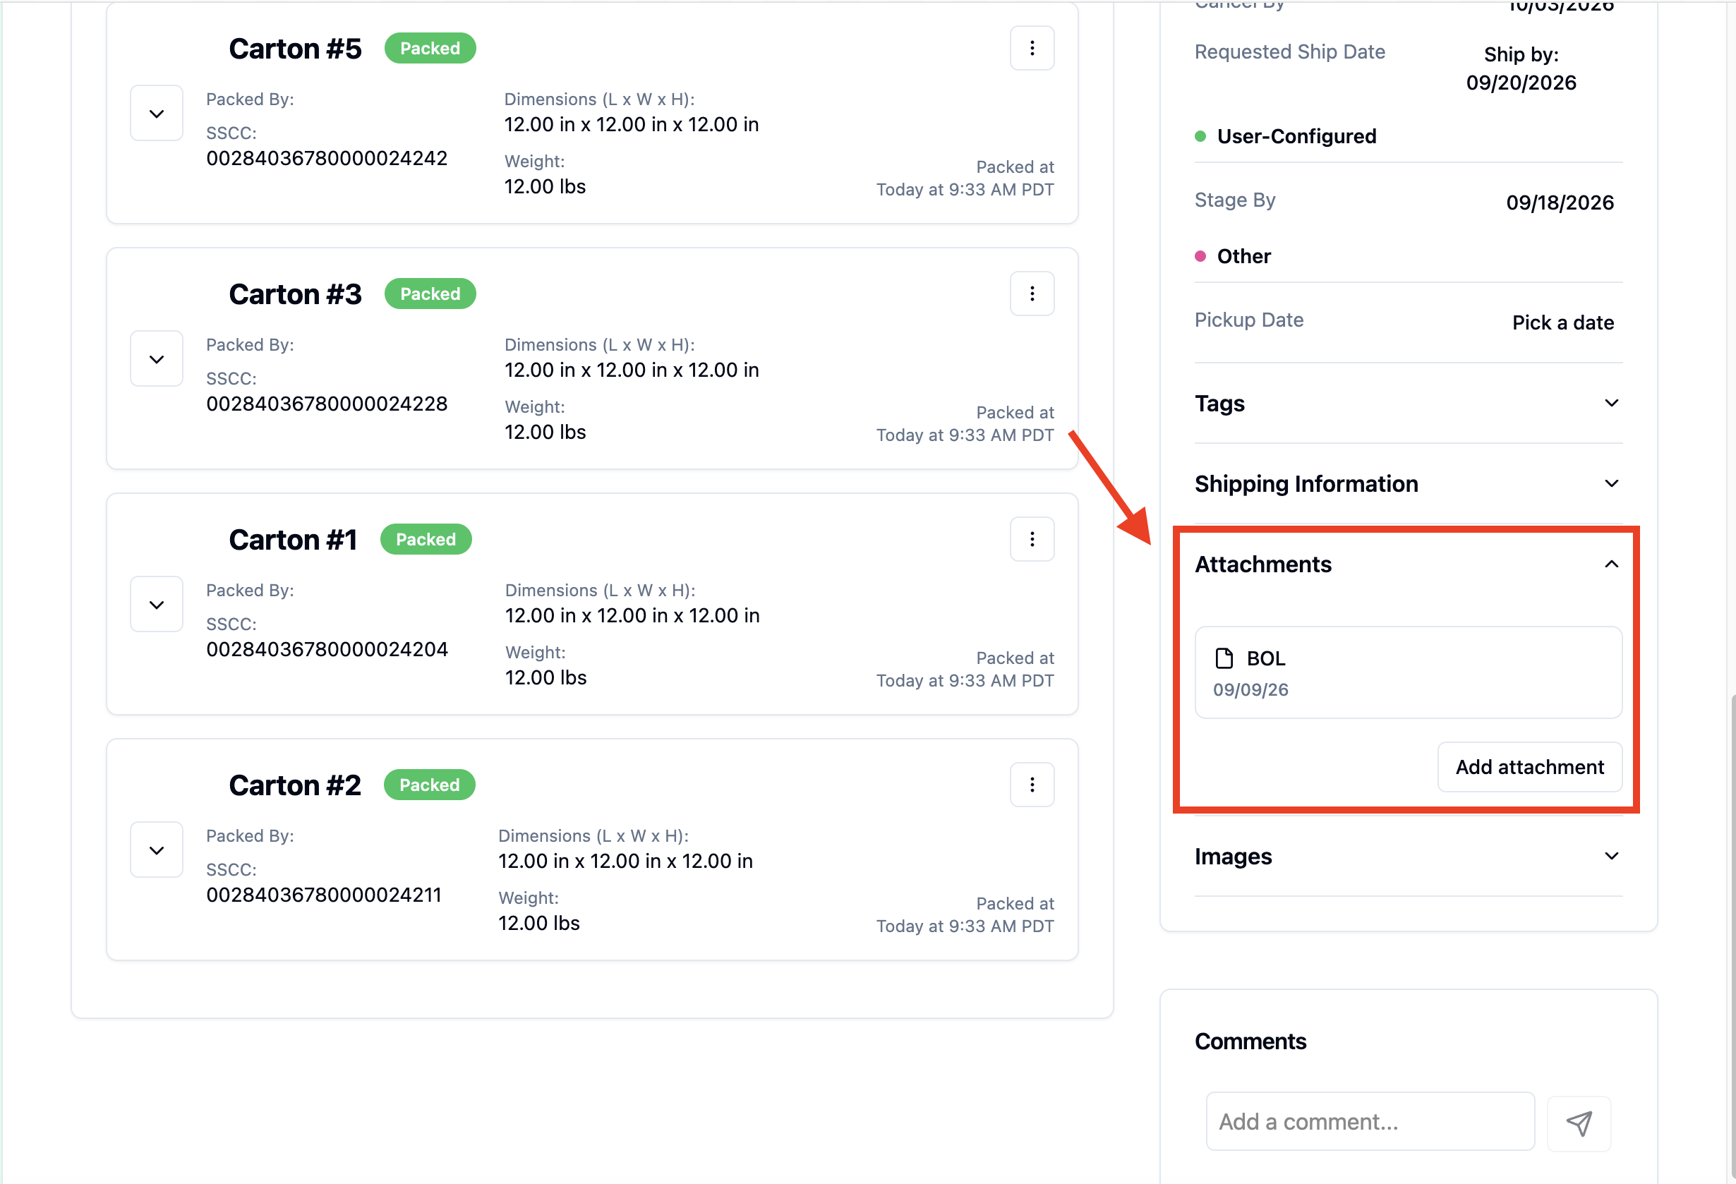Open Carton #3 three-dot options menu
The width and height of the screenshot is (1736, 1184).
[x=1032, y=294]
